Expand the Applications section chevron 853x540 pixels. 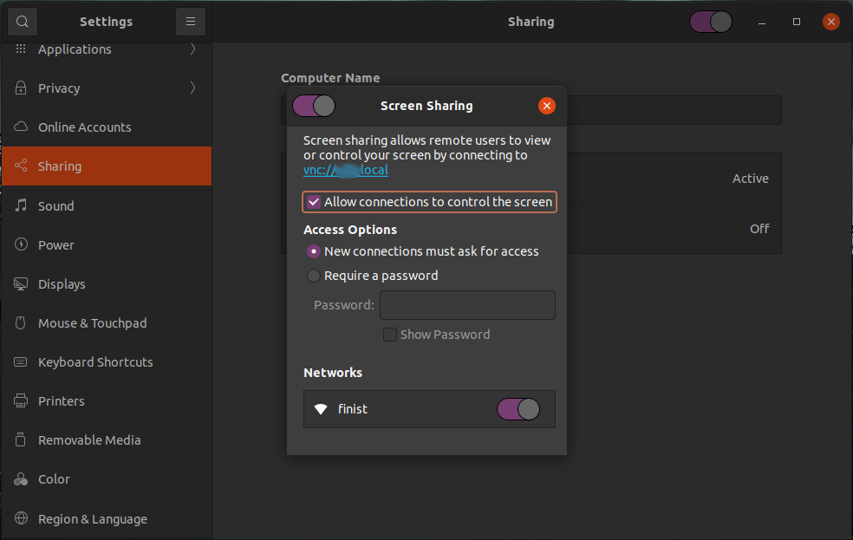pos(192,49)
